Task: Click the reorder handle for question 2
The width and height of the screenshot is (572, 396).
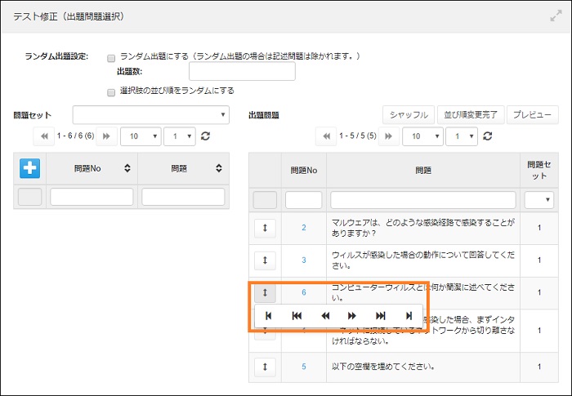Action: pyautogui.click(x=264, y=227)
